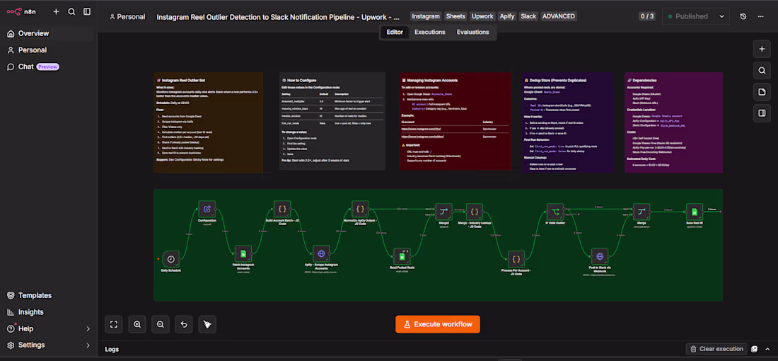
Task: Click the Apify tag
Action: tap(507, 16)
